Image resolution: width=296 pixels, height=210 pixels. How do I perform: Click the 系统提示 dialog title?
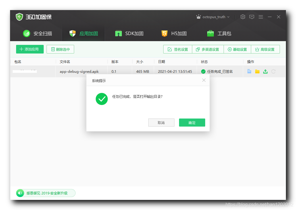[99, 81]
